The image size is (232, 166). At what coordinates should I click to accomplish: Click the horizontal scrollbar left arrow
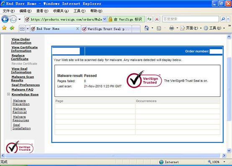[x=3, y=156]
